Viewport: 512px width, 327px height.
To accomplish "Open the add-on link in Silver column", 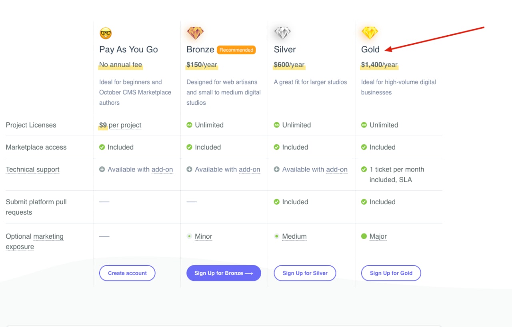I will point(337,169).
